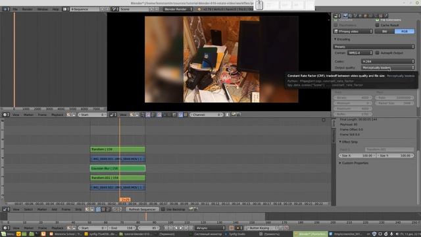
Task: Select the Gaussian Blur strip
Action: coord(118,169)
